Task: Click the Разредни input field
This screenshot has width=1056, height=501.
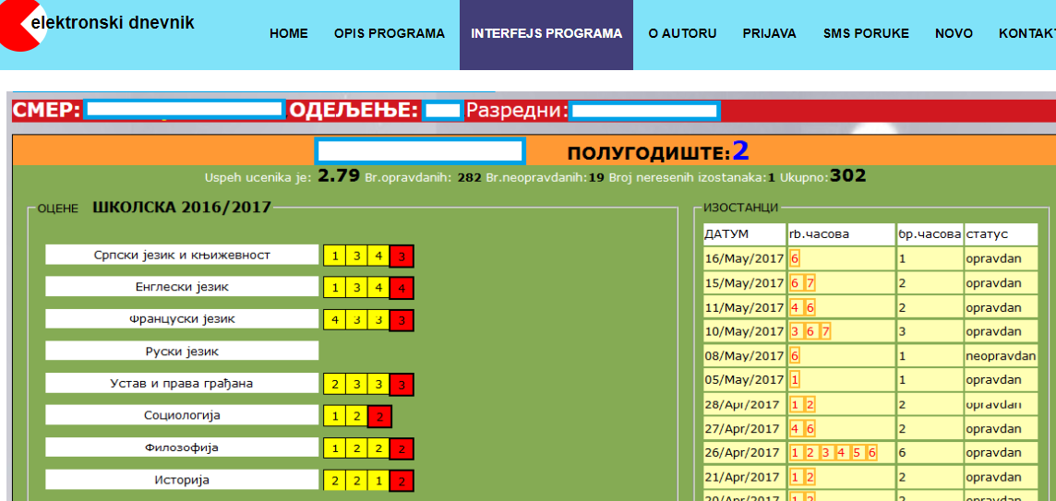Action: (643, 111)
